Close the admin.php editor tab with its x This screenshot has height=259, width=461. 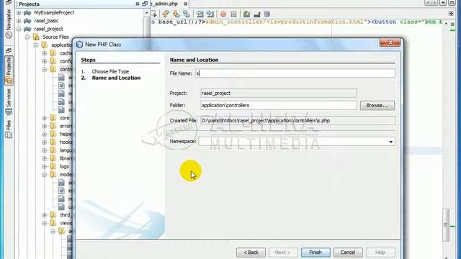tap(186, 4)
